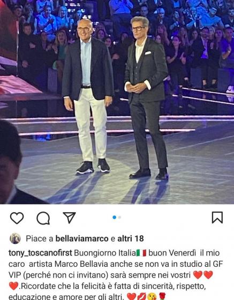Click 'Piace a' likes text
The height and width of the screenshot is (300, 234).
coord(40,238)
